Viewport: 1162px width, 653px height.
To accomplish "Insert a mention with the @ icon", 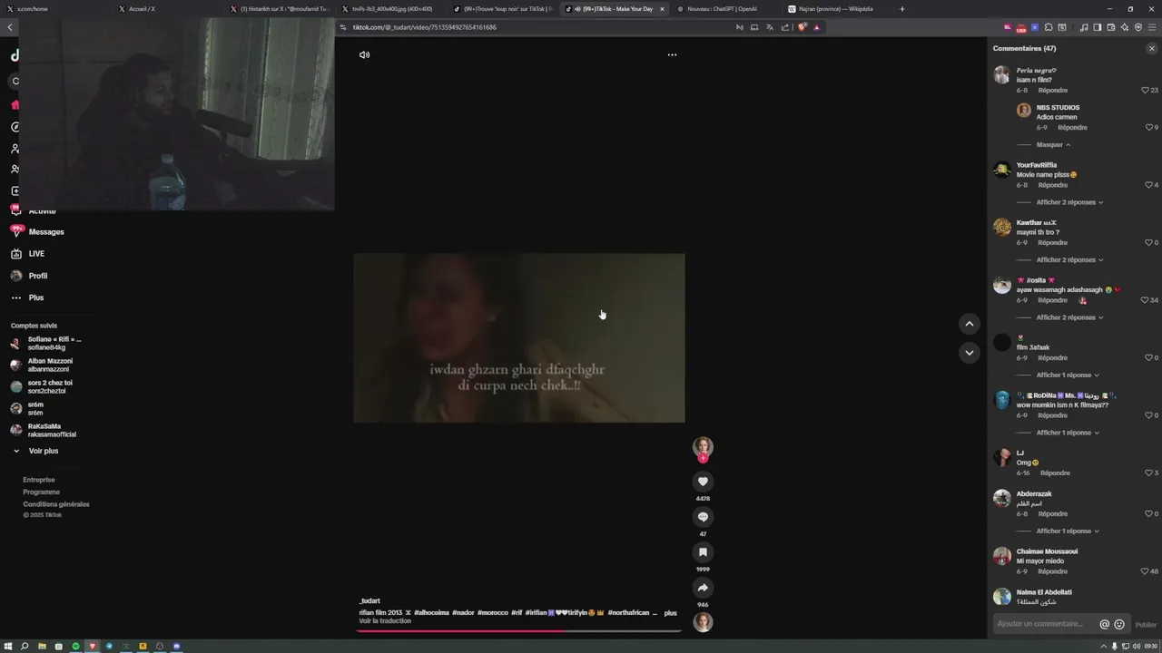I will [1105, 624].
